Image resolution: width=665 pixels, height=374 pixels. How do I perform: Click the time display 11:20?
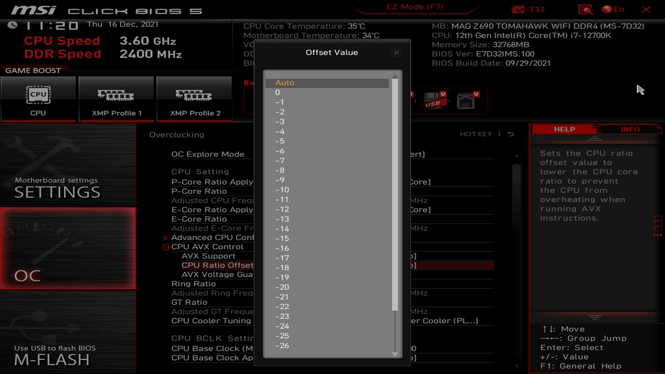[52, 26]
